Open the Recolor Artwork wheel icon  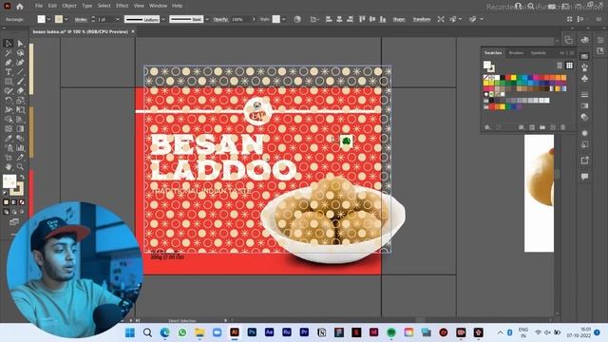pyautogui.click(x=297, y=19)
